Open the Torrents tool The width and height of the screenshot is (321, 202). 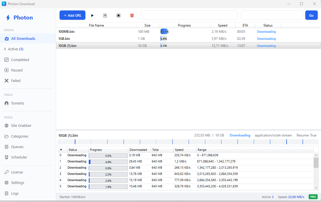(x=28, y=103)
